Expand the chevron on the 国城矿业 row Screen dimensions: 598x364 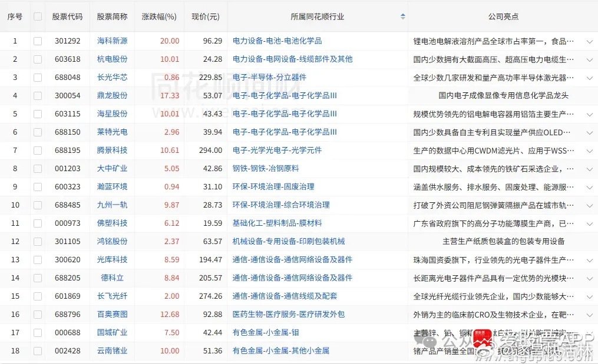coord(590,332)
